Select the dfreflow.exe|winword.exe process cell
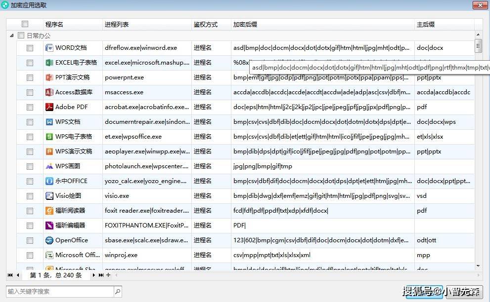The image size is (490, 302). point(147,48)
